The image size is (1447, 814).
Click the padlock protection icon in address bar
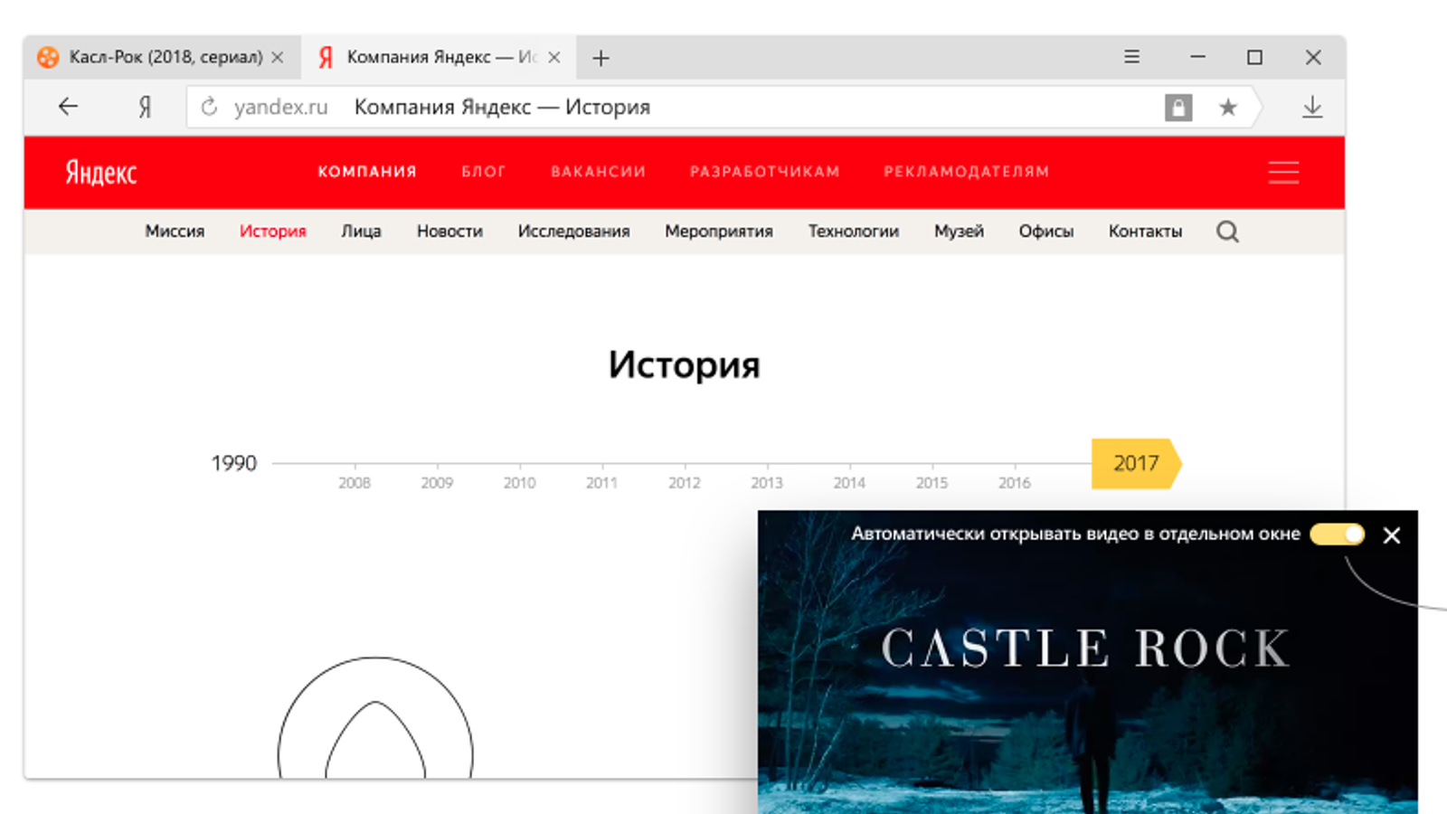pyautogui.click(x=1177, y=108)
